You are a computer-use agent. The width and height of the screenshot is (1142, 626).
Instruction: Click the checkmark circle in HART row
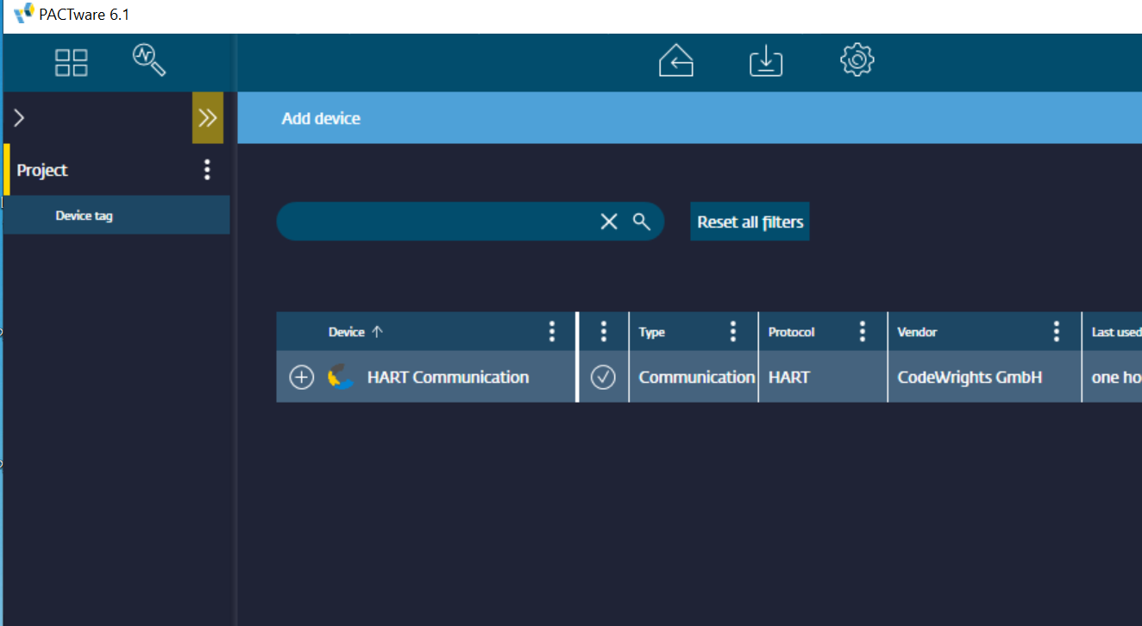click(x=603, y=377)
